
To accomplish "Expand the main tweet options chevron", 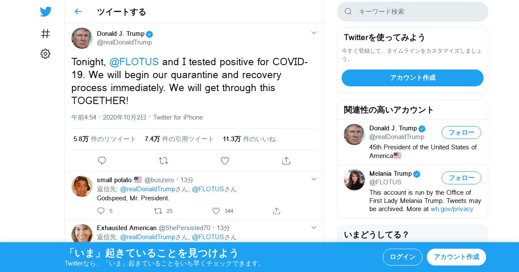I will click(314, 33).
